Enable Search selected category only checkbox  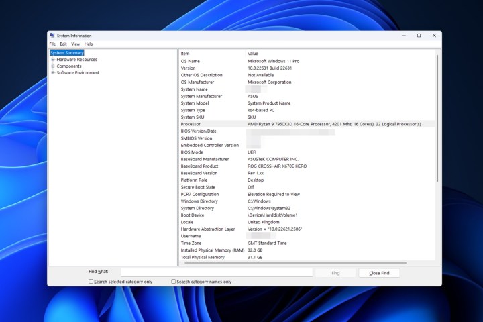tap(91, 282)
